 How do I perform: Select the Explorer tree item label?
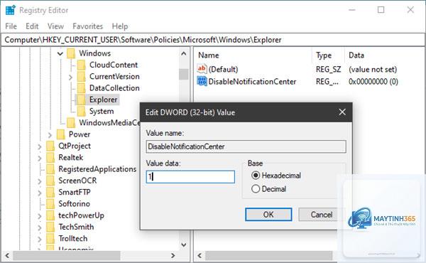coord(103,100)
